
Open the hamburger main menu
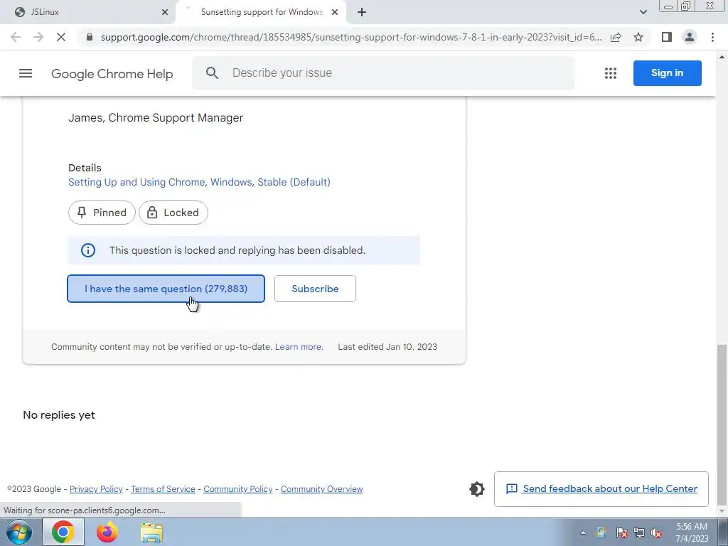[26, 73]
